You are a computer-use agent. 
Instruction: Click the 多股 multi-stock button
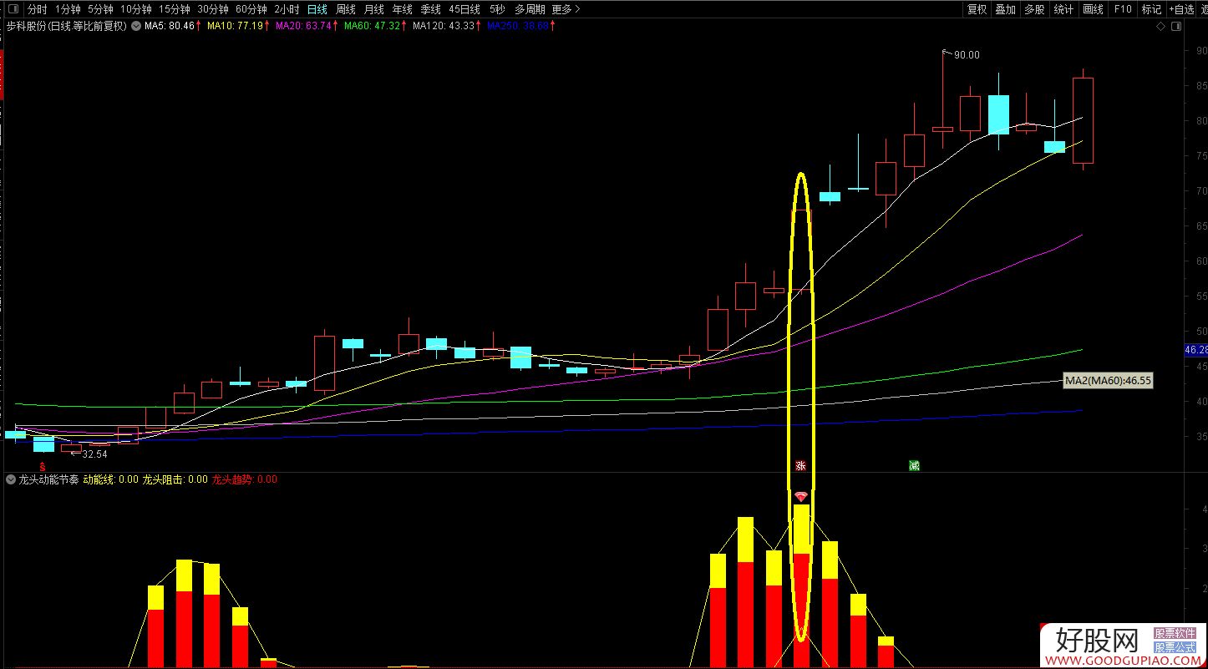coord(1034,9)
